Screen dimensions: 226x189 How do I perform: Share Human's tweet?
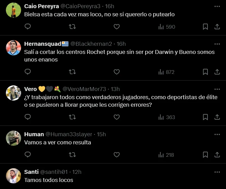pyautogui.click(x=217, y=155)
